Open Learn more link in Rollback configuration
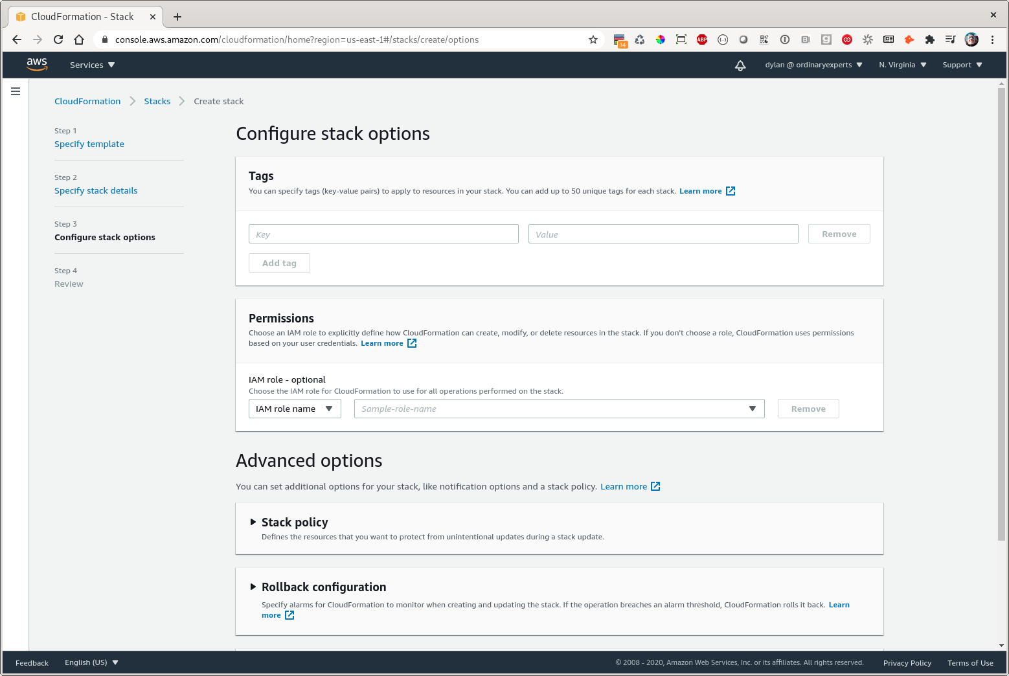Viewport: 1009px width, 676px height. click(x=839, y=605)
